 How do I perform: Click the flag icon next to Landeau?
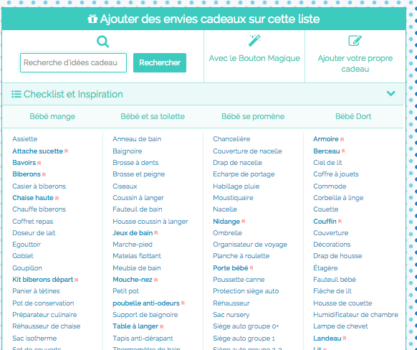[345, 339]
